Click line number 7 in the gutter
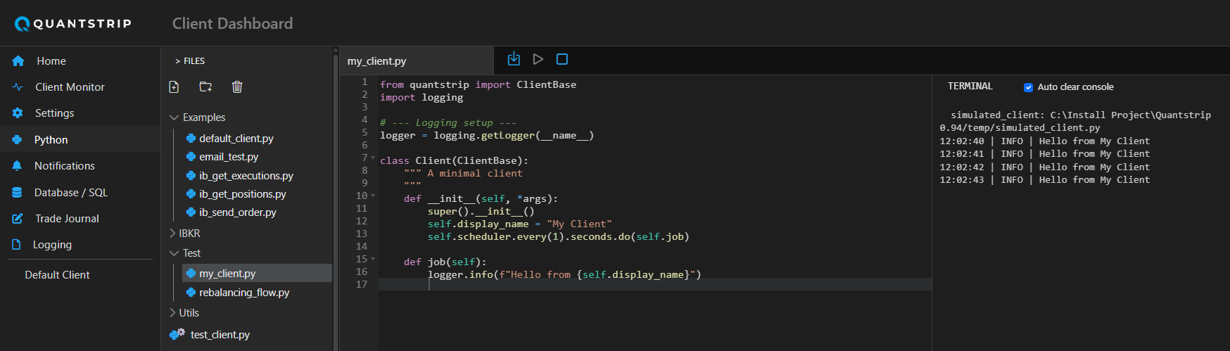The width and height of the screenshot is (1230, 351). 364,158
